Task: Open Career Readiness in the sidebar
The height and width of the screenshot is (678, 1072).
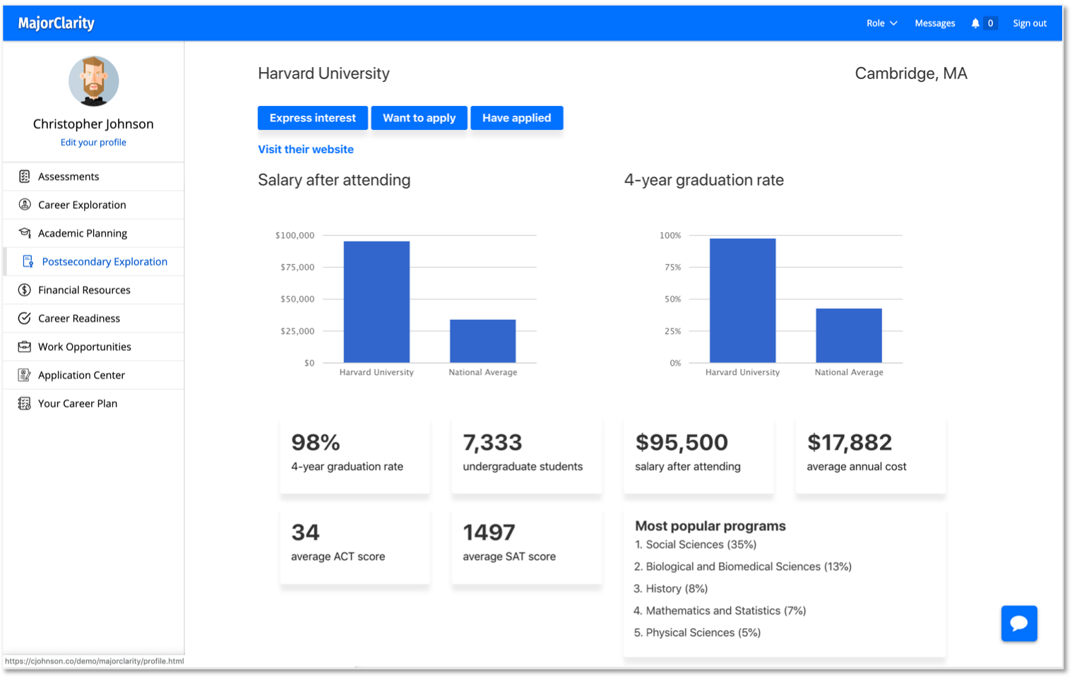Action: point(94,319)
